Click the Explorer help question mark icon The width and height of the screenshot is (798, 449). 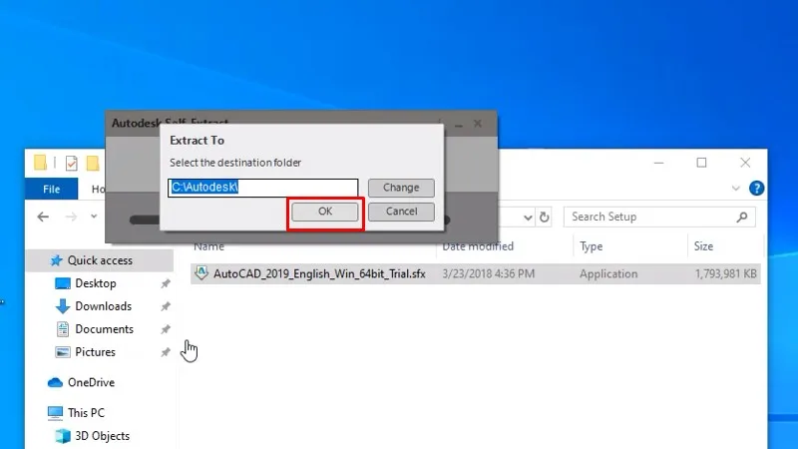(757, 189)
